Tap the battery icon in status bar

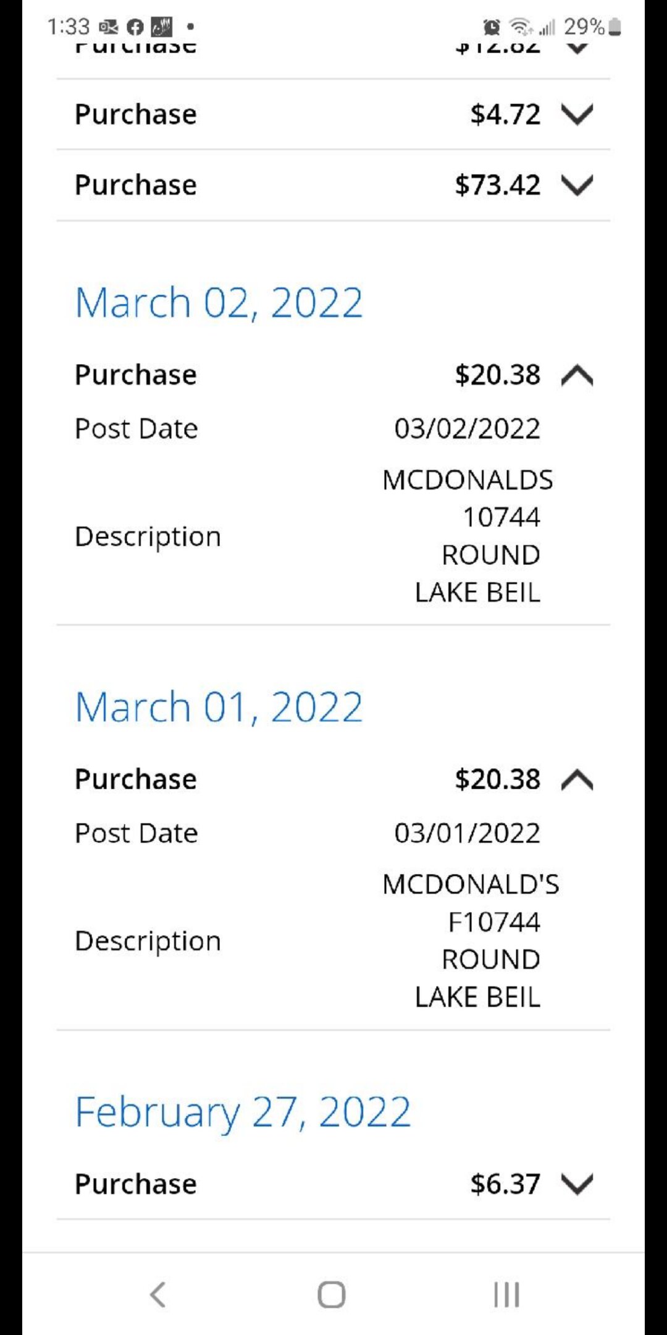click(615, 27)
